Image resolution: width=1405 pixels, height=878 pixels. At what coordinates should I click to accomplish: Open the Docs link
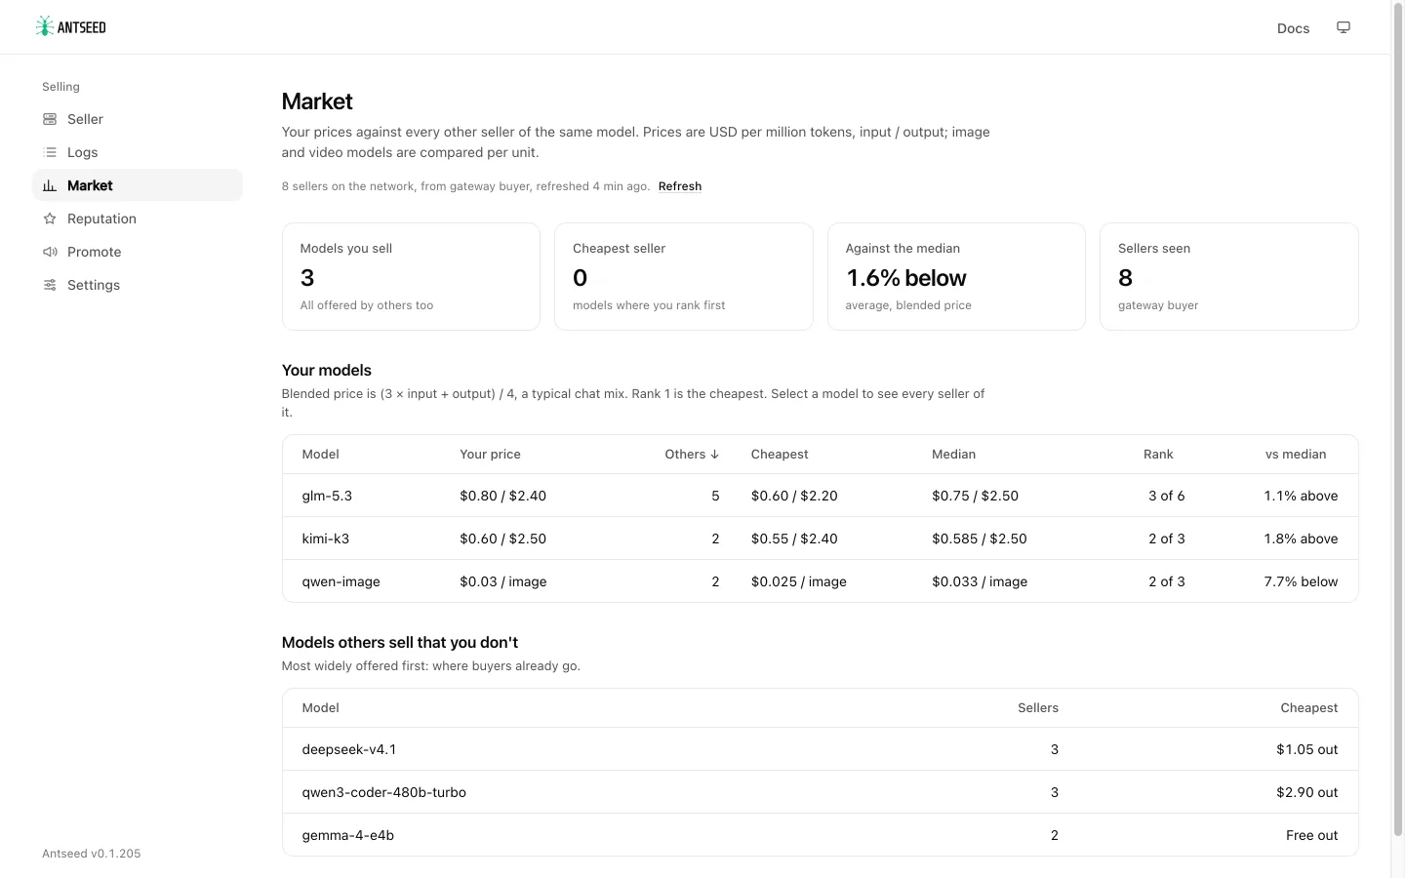1293,28
